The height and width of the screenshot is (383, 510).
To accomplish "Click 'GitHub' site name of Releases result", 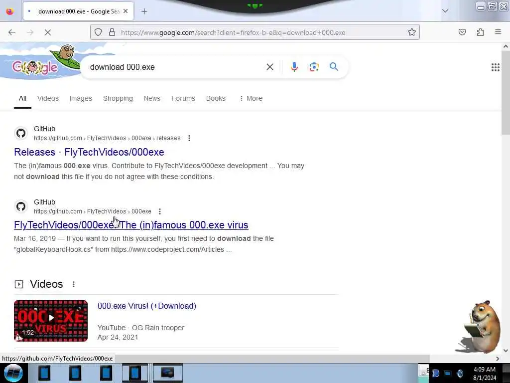I will pos(44,129).
